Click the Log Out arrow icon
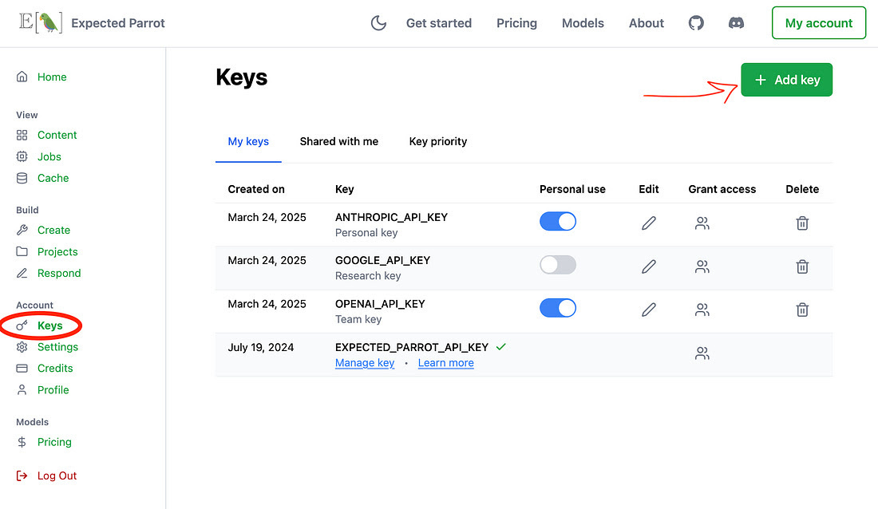The height and width of the screenshot is (509, 878). pyautogui.click(x=22, y=476)
